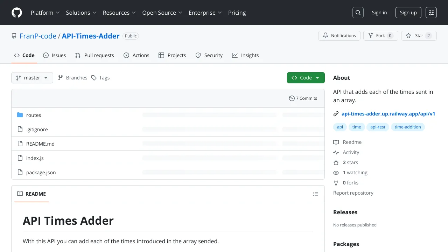Image resolution: width=448 pixels, height=252 pixels.
Task: Click the star icon in Star button
Action: (x=408, y=36)
